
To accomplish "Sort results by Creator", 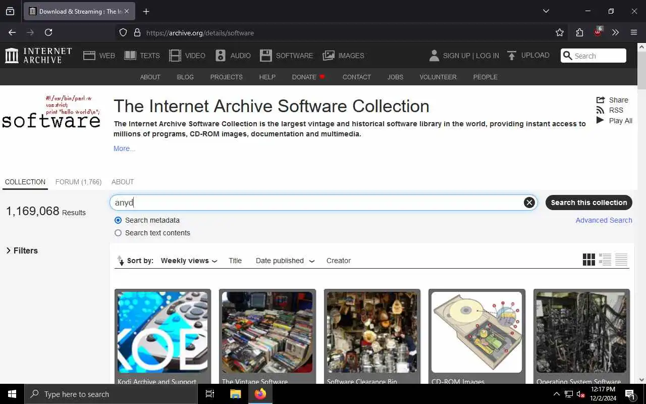I will tap(338, 261).
